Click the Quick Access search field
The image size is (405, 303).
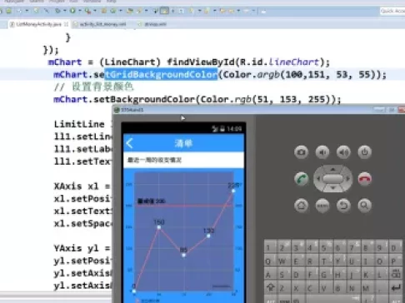coord(392,11)
